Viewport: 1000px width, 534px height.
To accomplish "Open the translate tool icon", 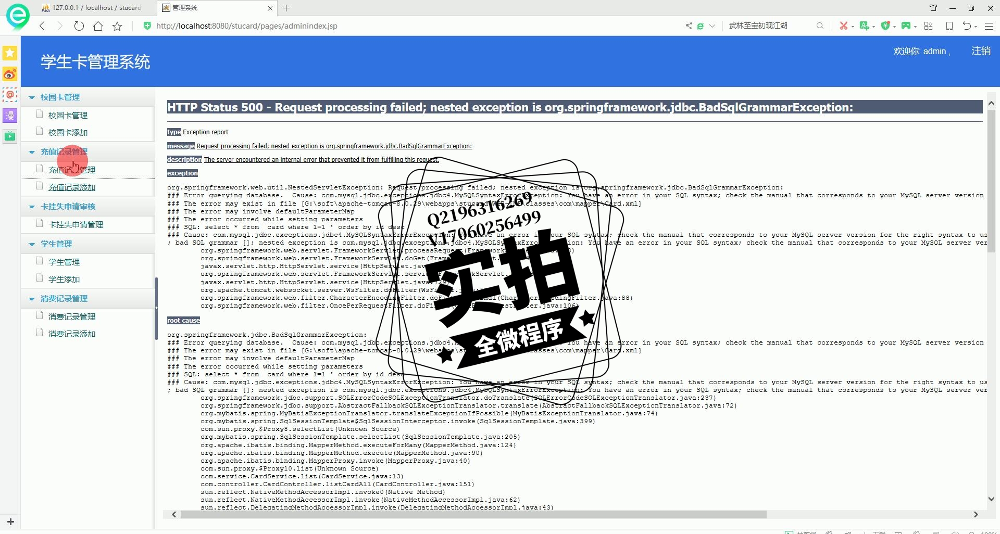I will click(x=864, y=26).
